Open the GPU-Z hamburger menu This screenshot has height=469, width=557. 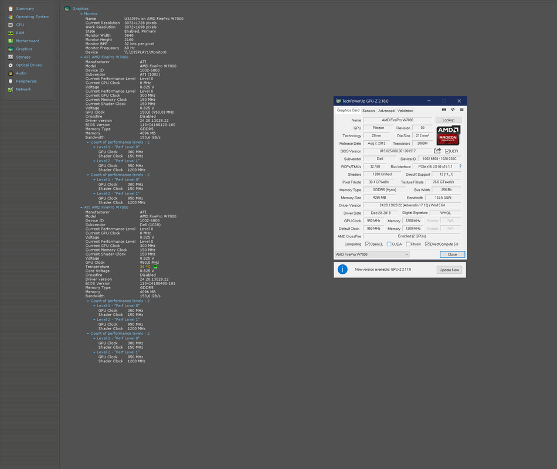(x=461, y=110)
